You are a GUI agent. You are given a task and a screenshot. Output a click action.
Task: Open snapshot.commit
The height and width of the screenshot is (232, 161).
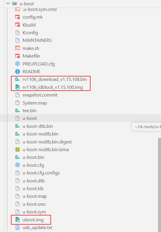point(40,95)
